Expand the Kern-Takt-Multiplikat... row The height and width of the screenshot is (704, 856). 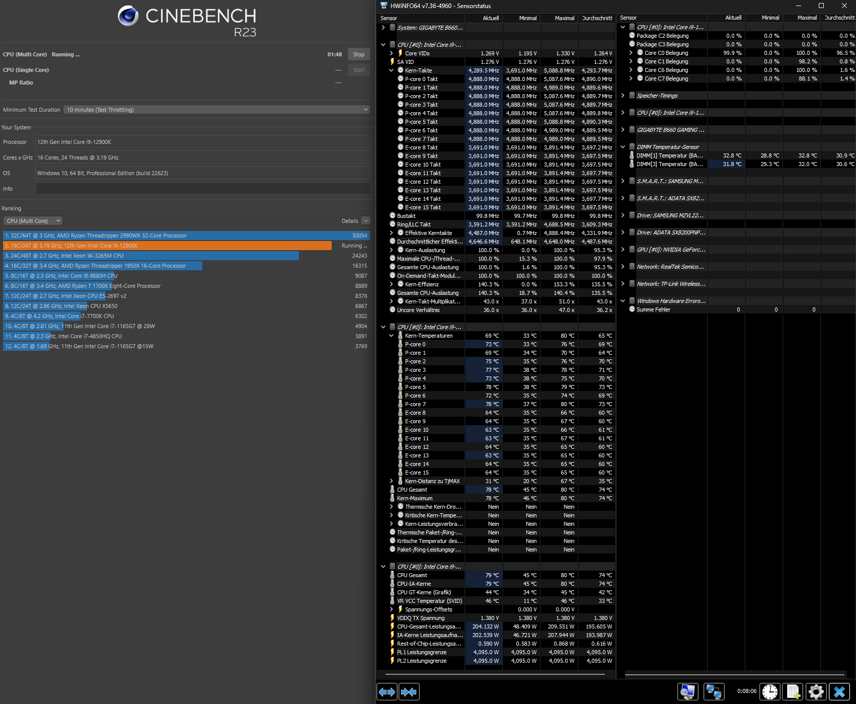tap(391, 301)
